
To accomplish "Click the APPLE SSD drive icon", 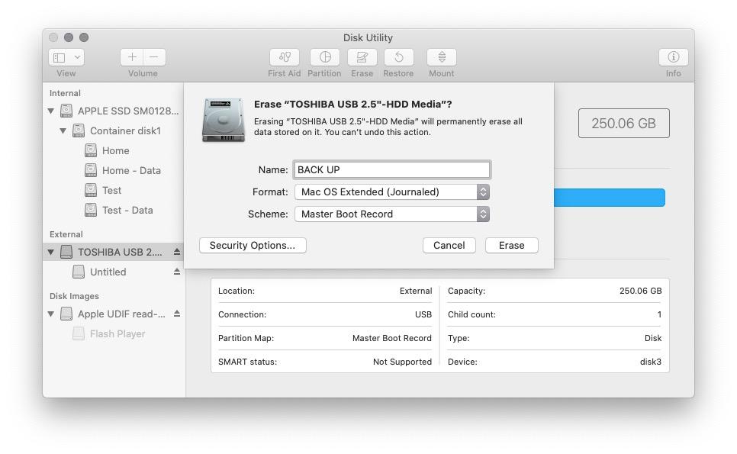I will click(x=66, y=111).
